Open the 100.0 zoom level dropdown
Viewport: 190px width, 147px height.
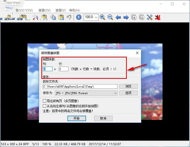[x=96, y=17]
